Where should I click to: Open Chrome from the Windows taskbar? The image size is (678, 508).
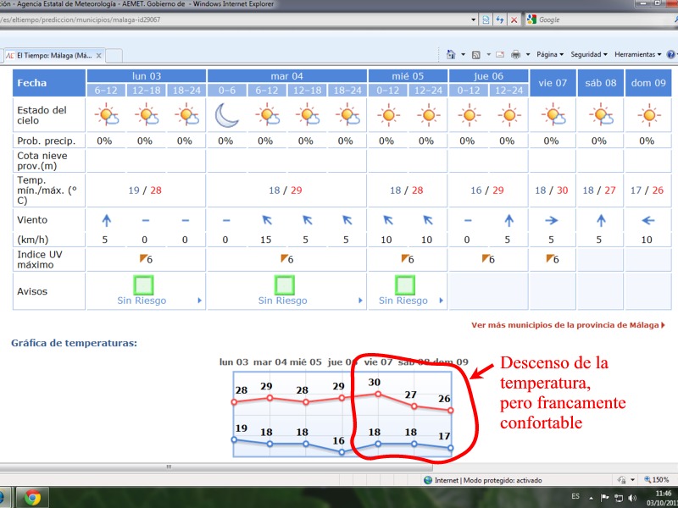coord(32,497)
